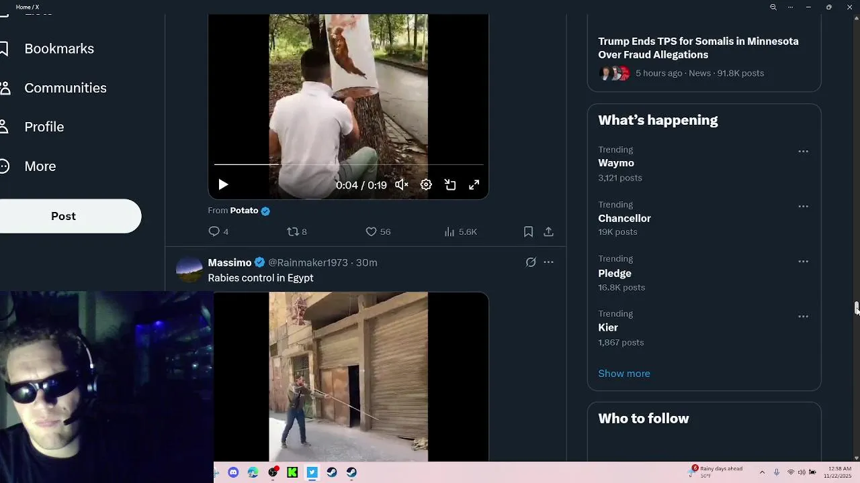Open OBS Studio from the taskbar
Screen dimensions: 860x483
(273, 472)
